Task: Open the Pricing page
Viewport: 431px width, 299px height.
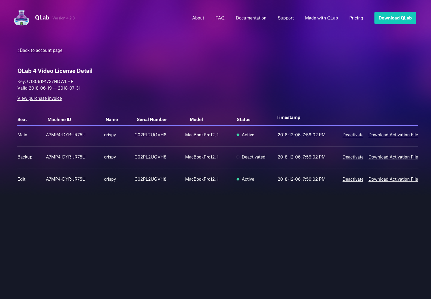Action: (356, 18)
